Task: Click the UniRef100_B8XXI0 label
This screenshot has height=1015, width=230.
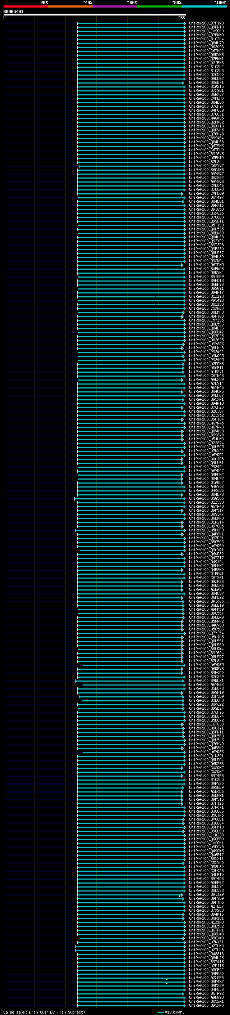Action: click(x=206, y=126)
